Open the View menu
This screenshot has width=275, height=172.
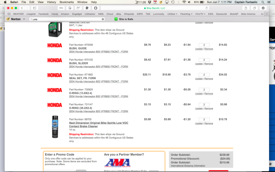[x=40, y=2]
